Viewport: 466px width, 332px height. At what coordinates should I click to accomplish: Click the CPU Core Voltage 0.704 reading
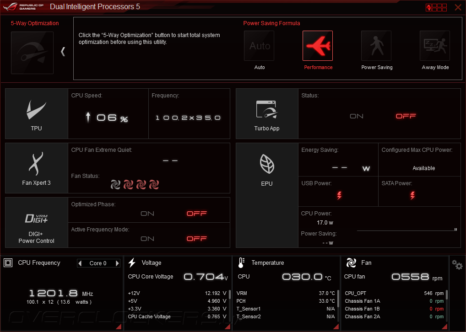point(206,277)
